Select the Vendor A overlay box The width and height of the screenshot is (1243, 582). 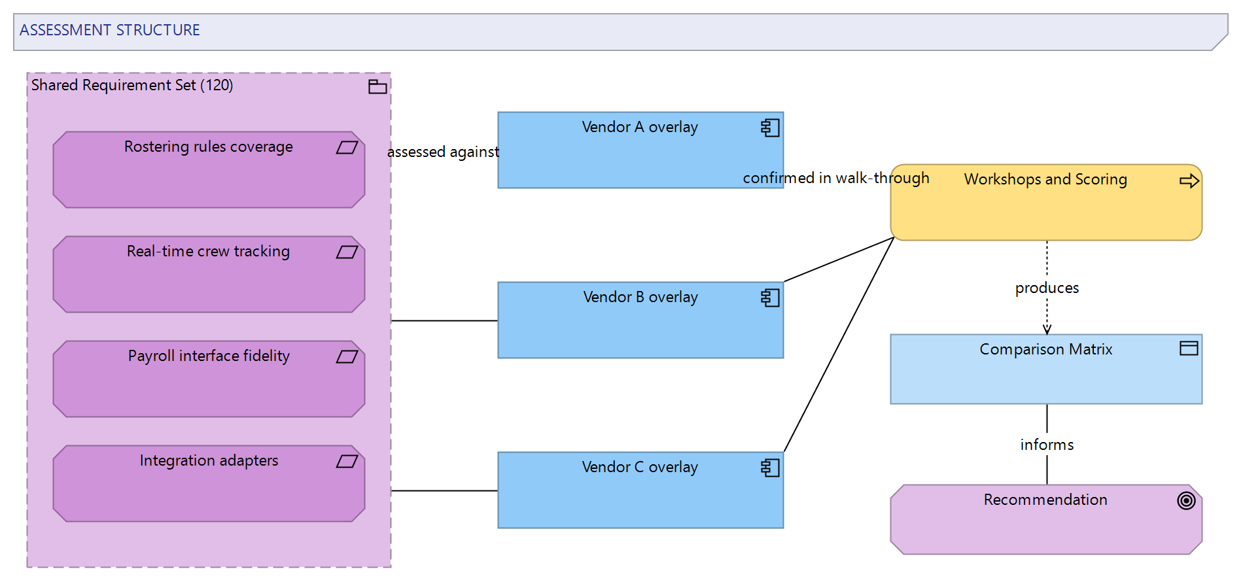coord(640,150)
